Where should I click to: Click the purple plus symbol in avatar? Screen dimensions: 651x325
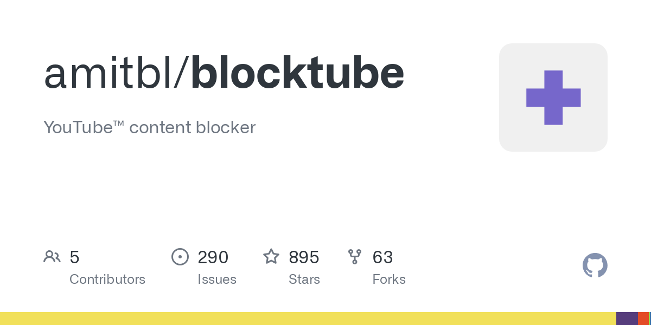(553, 97)
